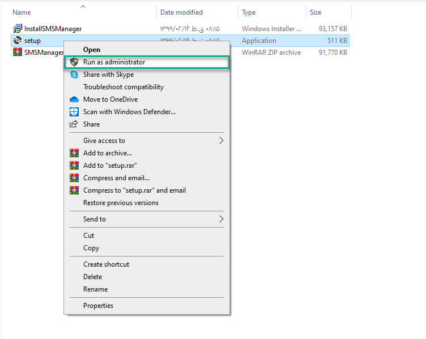
Task: Choose Share with Skype
Action: point(147,75)
